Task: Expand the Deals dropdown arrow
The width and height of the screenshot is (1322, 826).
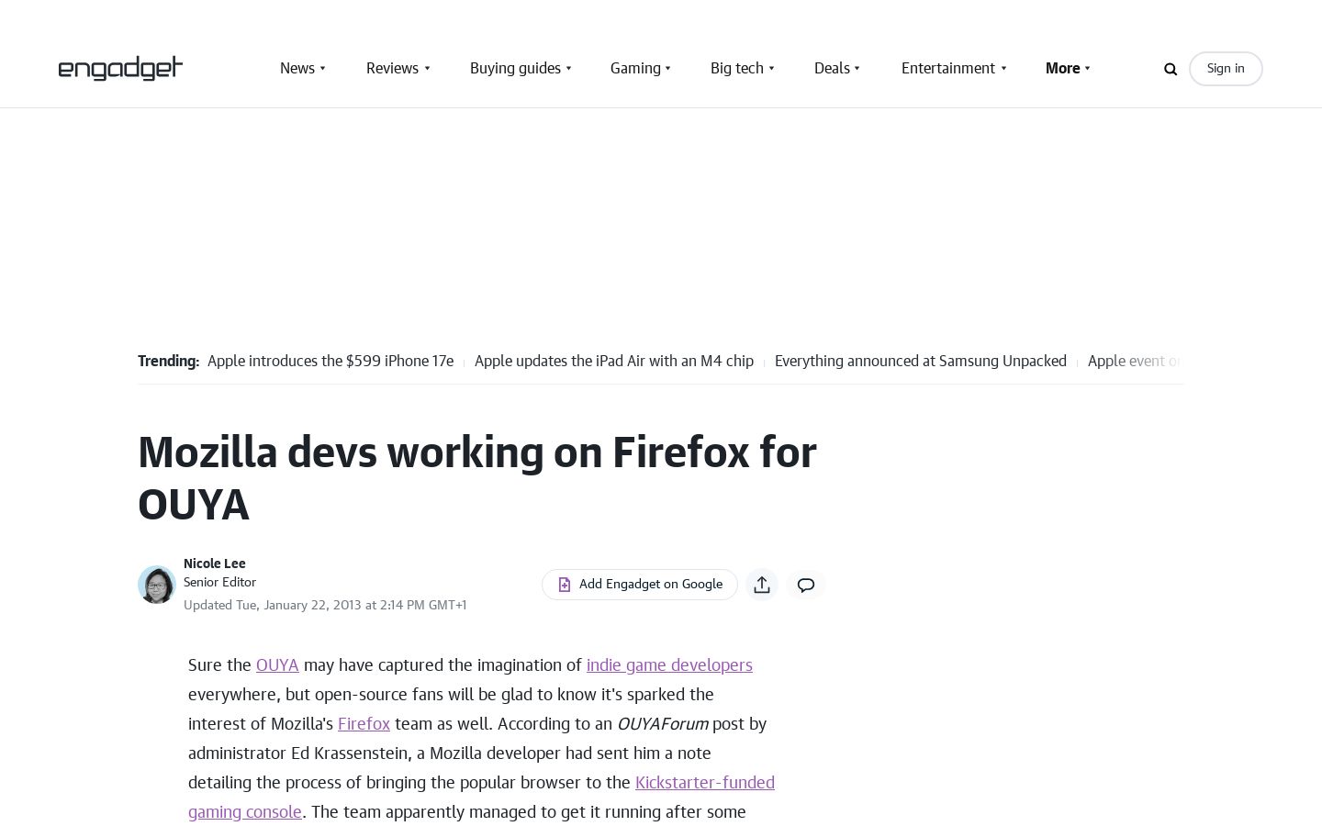Action: [857, 68]
